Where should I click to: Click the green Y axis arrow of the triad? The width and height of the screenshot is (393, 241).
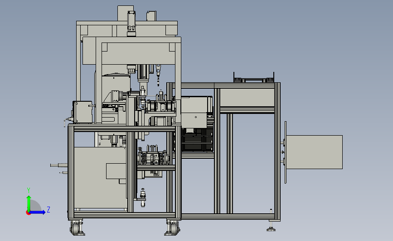pyautogui.click(x=29, y=203)
